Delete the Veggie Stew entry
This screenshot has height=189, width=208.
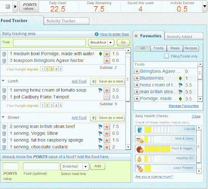point(4,134)
